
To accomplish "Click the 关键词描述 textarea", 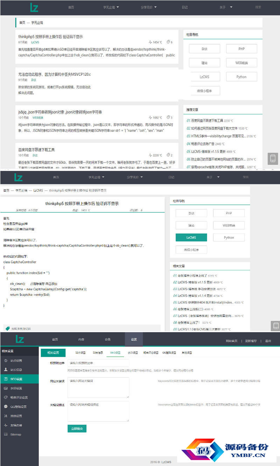I will tap(98, 411).
